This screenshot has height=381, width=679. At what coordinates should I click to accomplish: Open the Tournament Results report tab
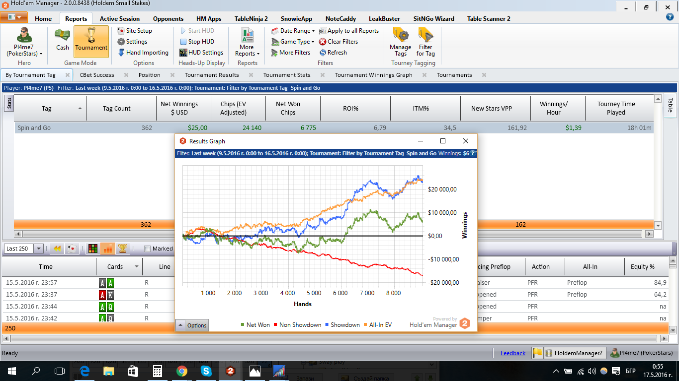tap(212, 75)
